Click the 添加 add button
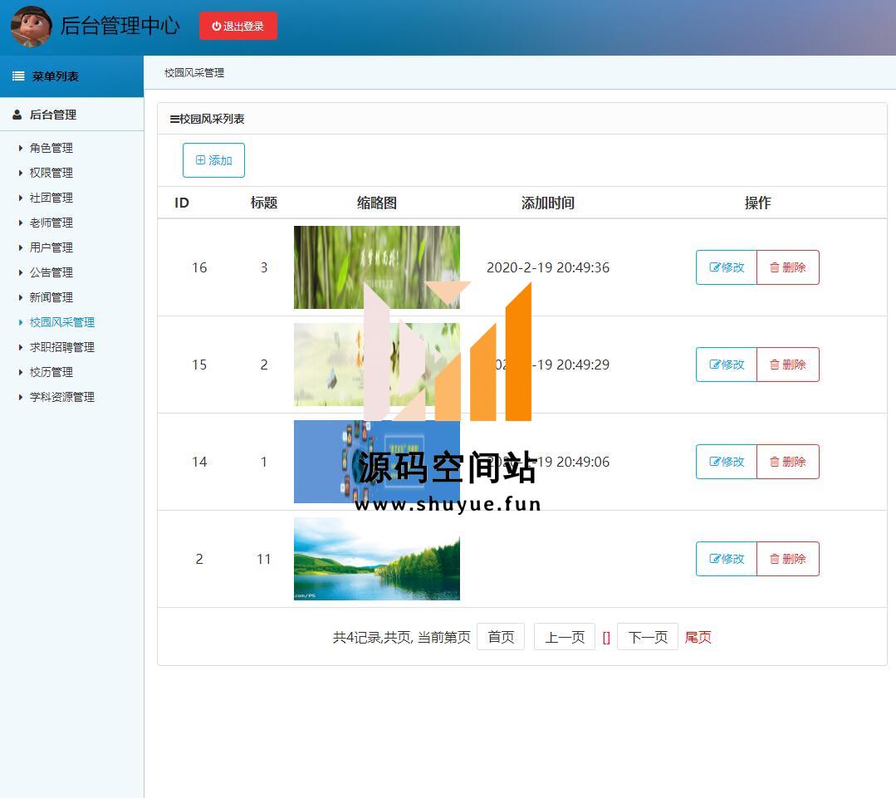Viewport: 896px width, 798px height. pos(213,160)
